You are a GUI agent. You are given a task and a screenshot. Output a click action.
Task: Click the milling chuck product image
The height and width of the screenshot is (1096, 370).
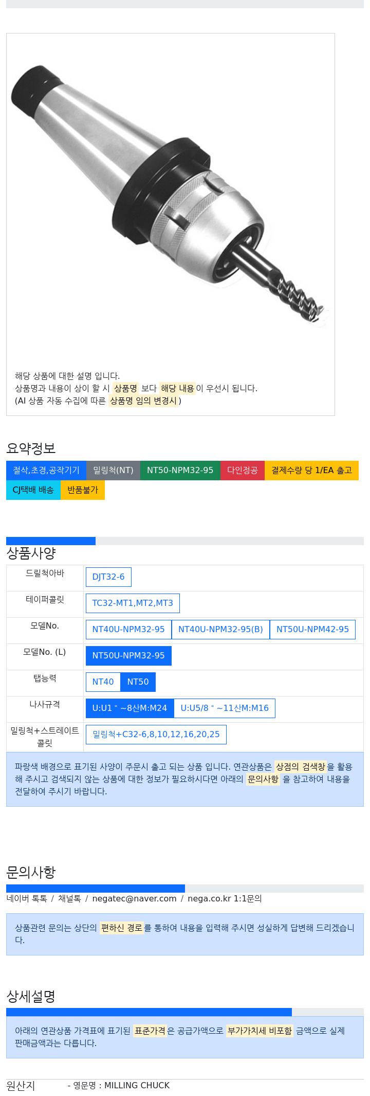coord(170,198)
